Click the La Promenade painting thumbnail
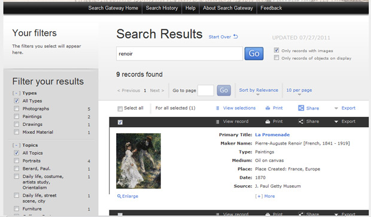Viewport: 371px width, 217px height. pos(138,161)
